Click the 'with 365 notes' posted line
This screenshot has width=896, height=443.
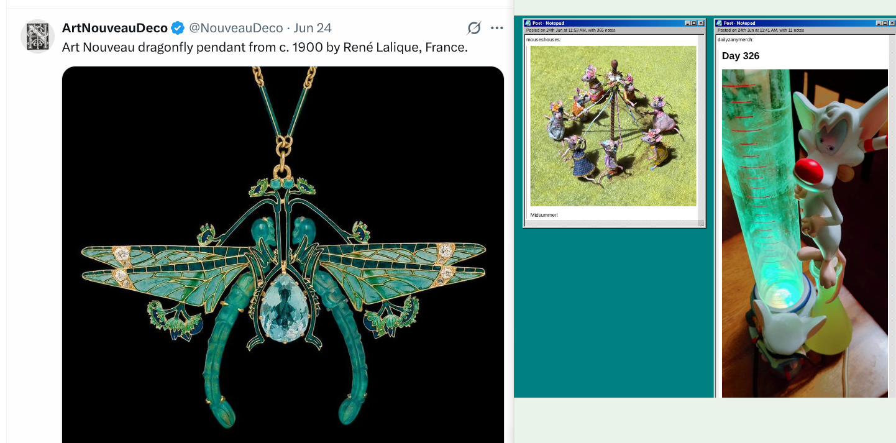click(570, 30)
